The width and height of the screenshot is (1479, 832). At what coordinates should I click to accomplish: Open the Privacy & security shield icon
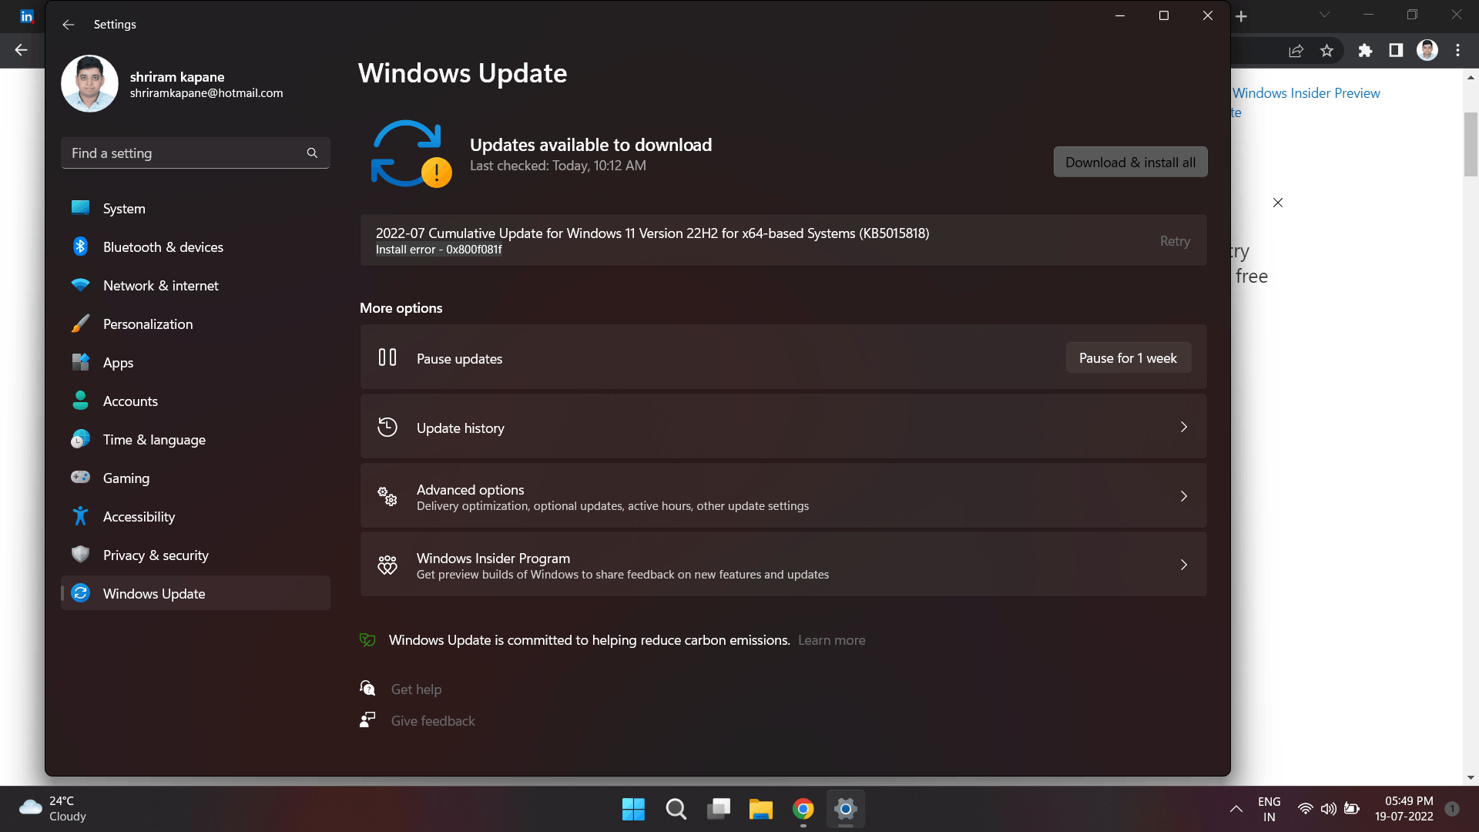[80, 555]
